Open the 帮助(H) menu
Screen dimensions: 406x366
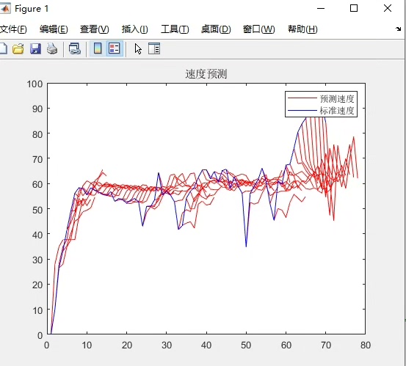tap(302, 29)
